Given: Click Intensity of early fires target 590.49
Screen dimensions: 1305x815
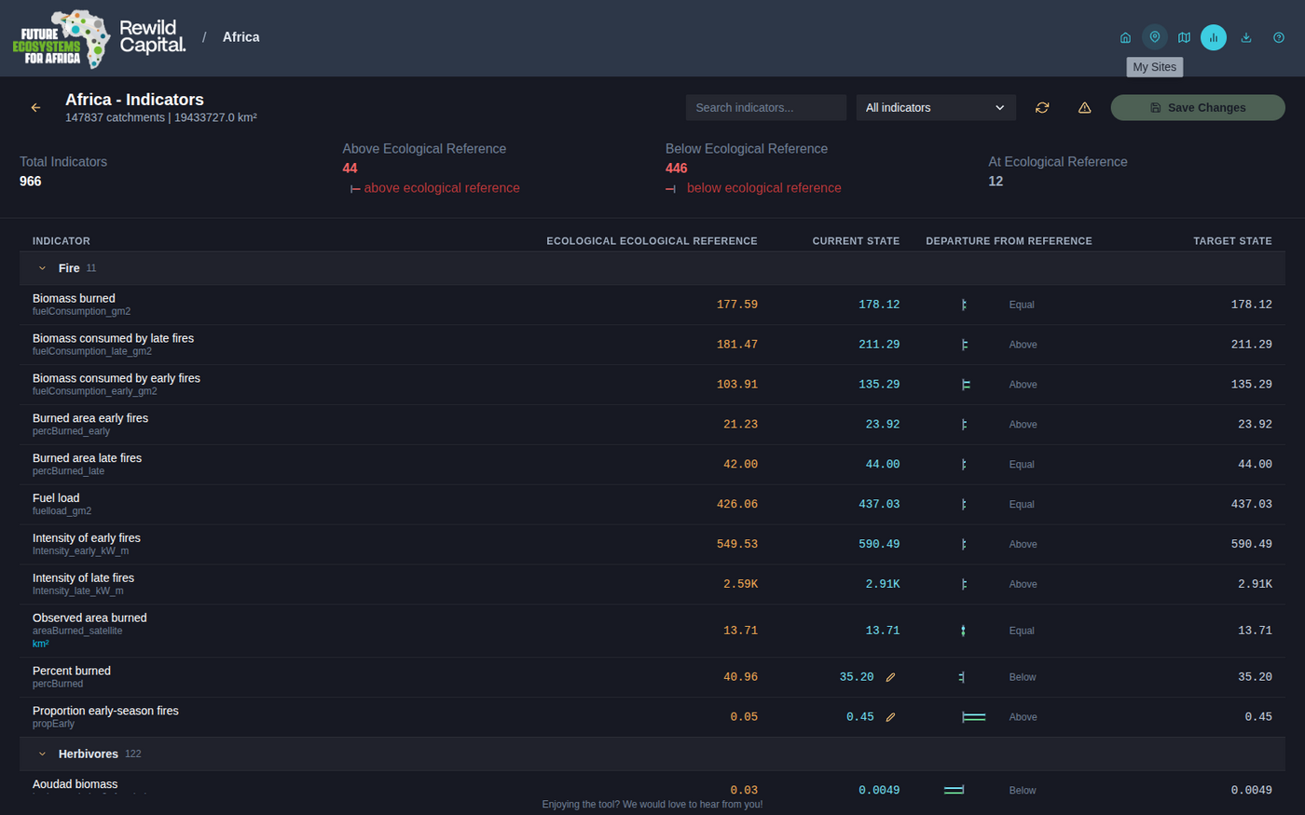Looking at the screenshot, I should point(1251,545).
